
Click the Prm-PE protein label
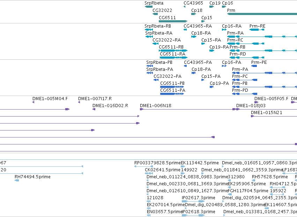259,62
